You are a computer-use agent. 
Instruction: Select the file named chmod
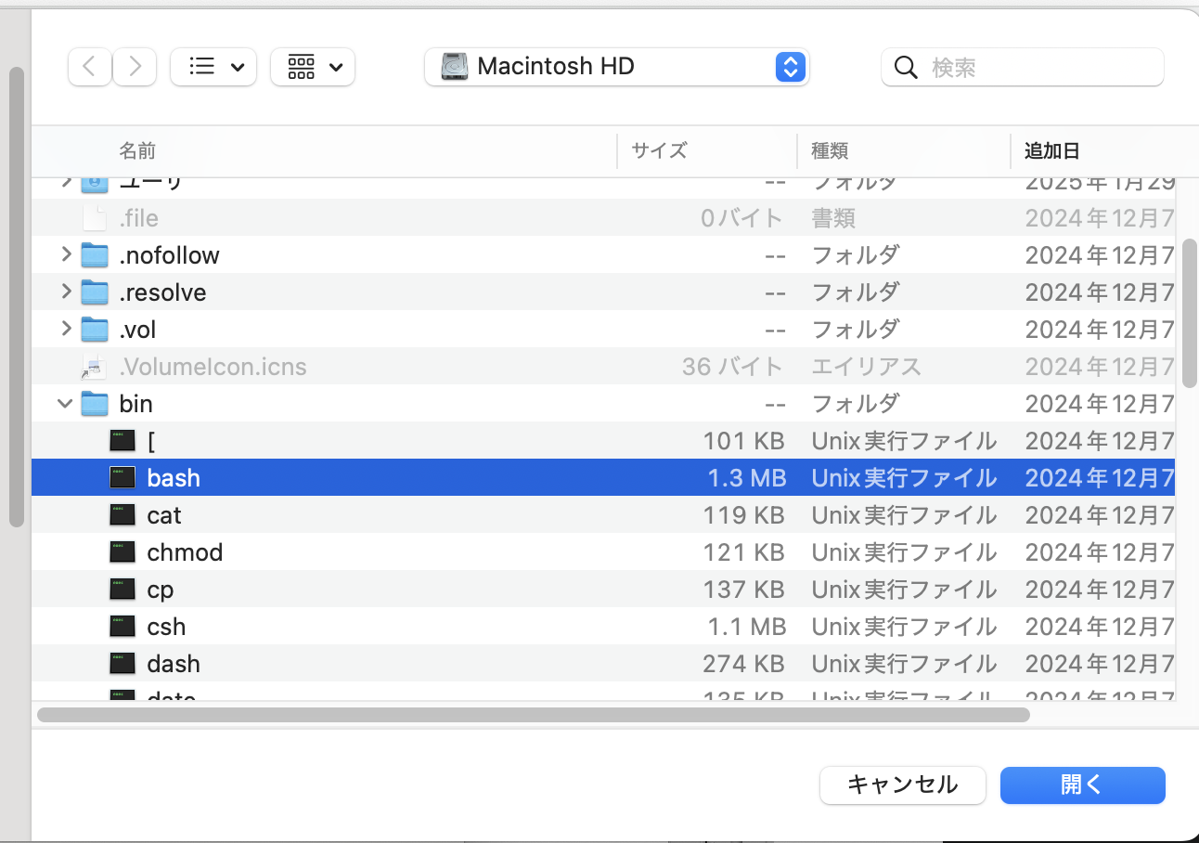185,552
